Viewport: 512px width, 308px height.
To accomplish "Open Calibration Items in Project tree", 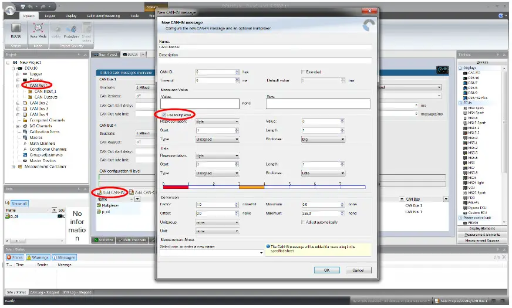I will click(x=45, y=132).
